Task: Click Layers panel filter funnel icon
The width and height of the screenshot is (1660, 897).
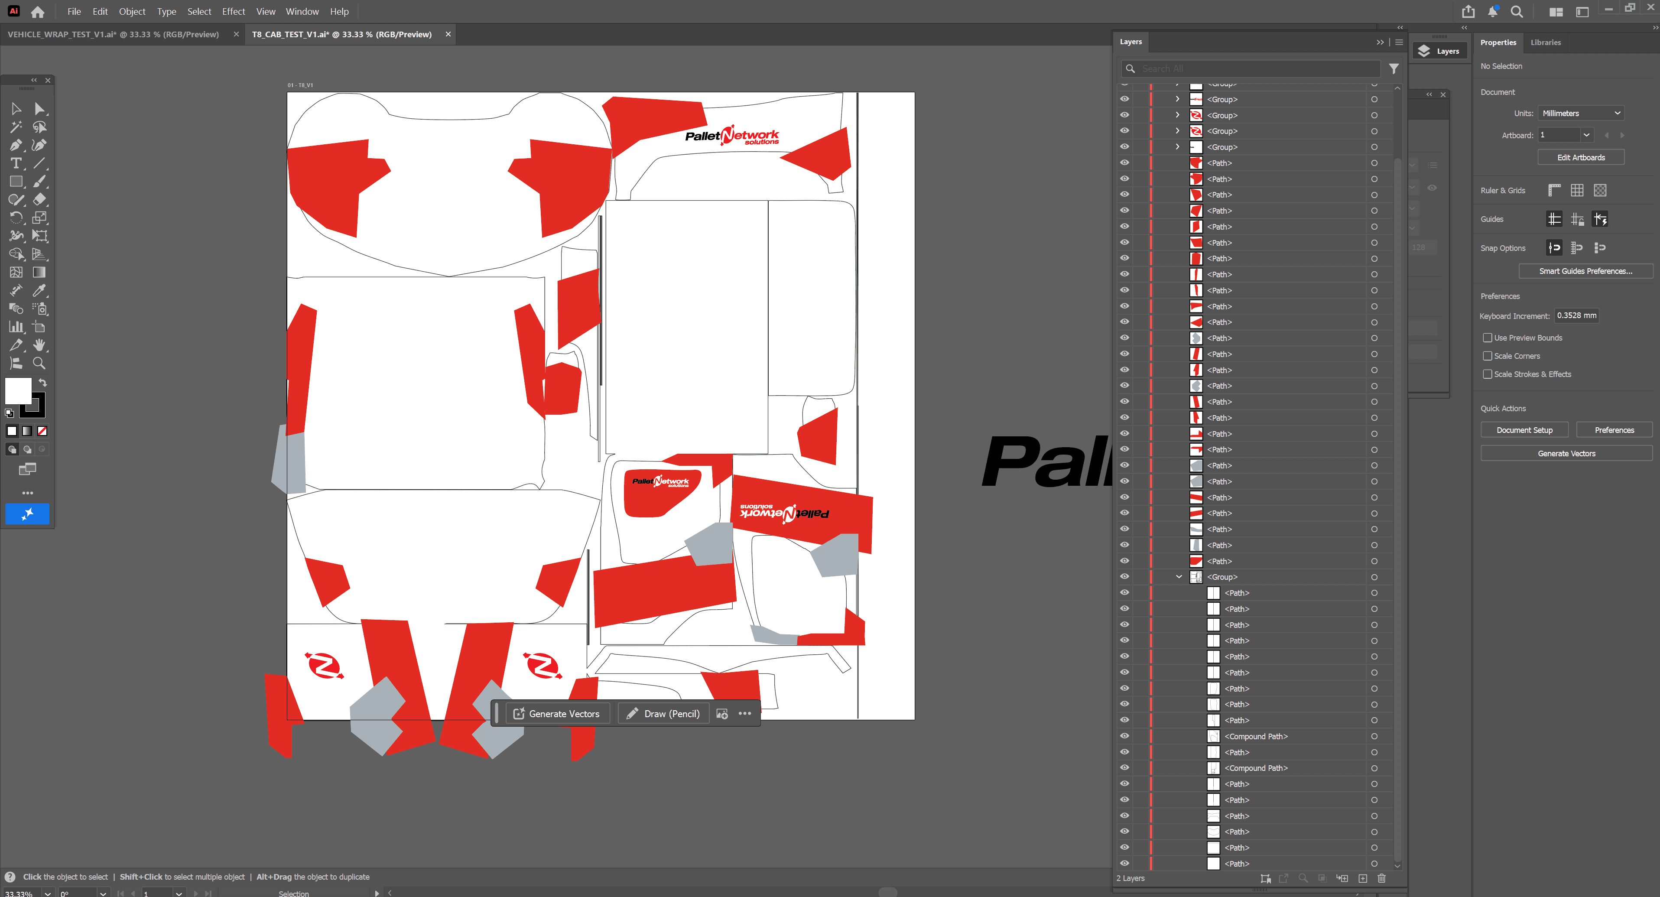Action: point(1394,68)
